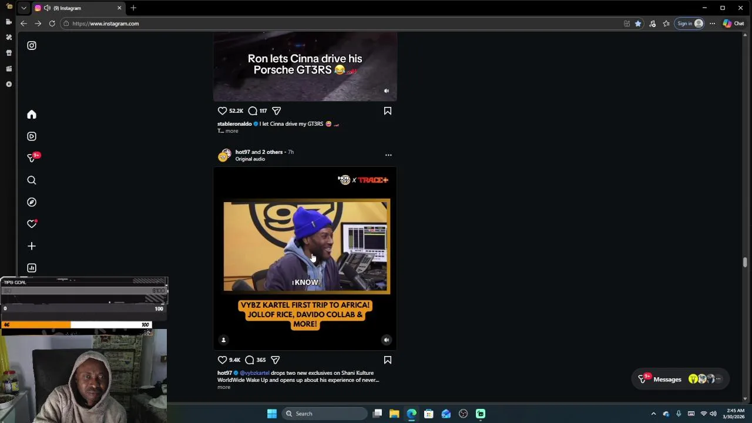Open Notifications heart in the sidebar
The height and width of the screenshot is (423, 752).
[32, 224]
